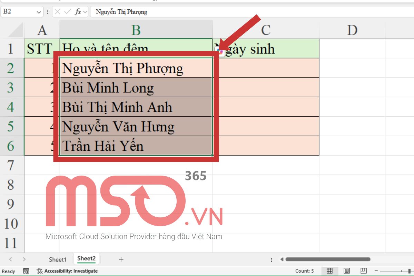Go to previous sheet with left arrow

point(10,259)
